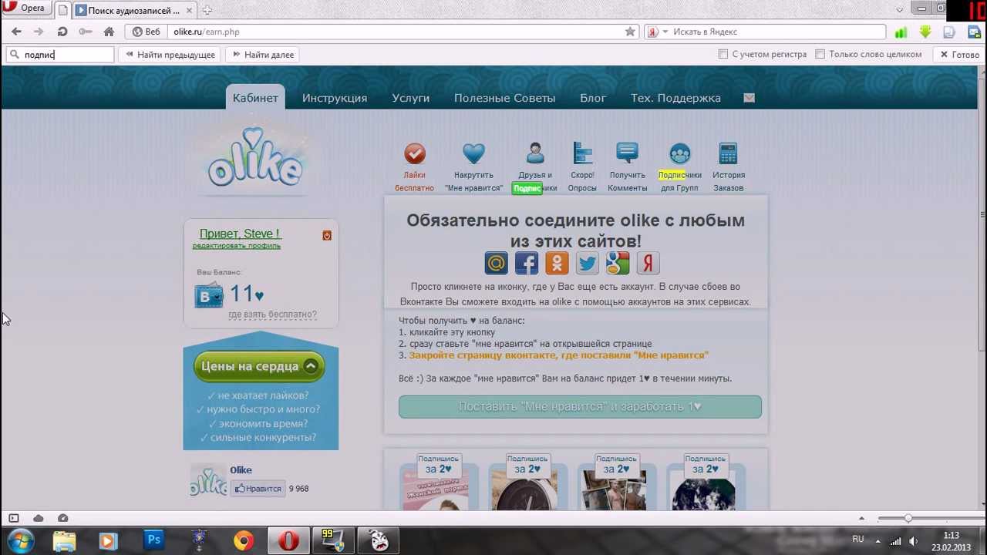Reload the page with the refresh icon

coord(62,32)
